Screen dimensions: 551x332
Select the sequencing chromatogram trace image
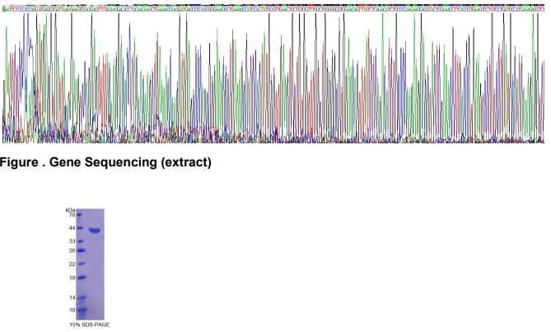coord(273,78)
